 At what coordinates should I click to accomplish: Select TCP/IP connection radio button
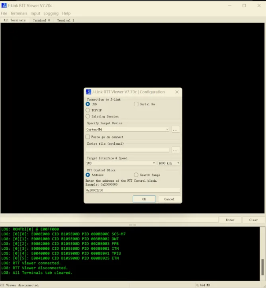(88, 110)
